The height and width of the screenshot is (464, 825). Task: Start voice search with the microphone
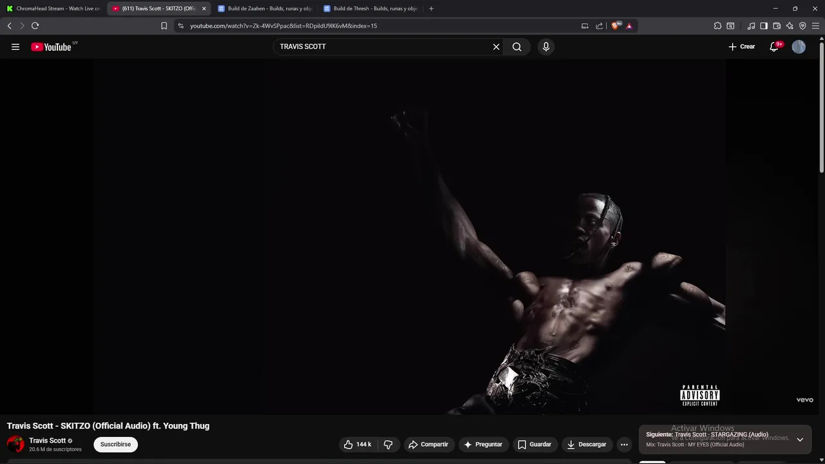pos(546,46)
